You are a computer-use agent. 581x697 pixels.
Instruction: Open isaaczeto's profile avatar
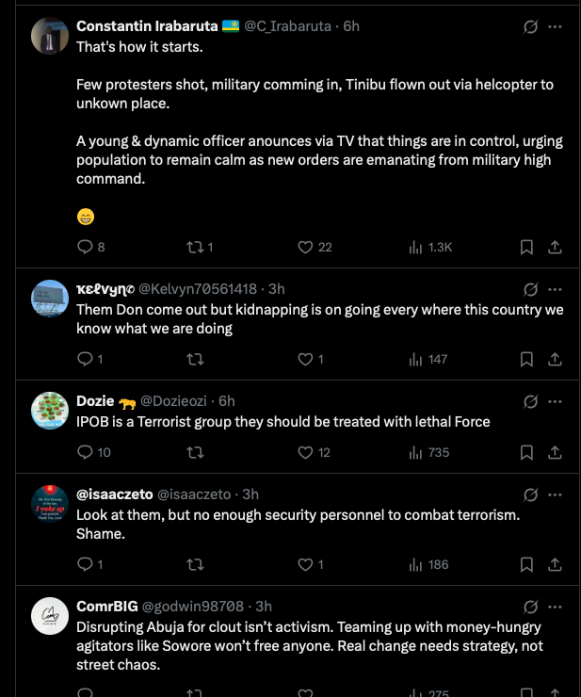[49, 504]
